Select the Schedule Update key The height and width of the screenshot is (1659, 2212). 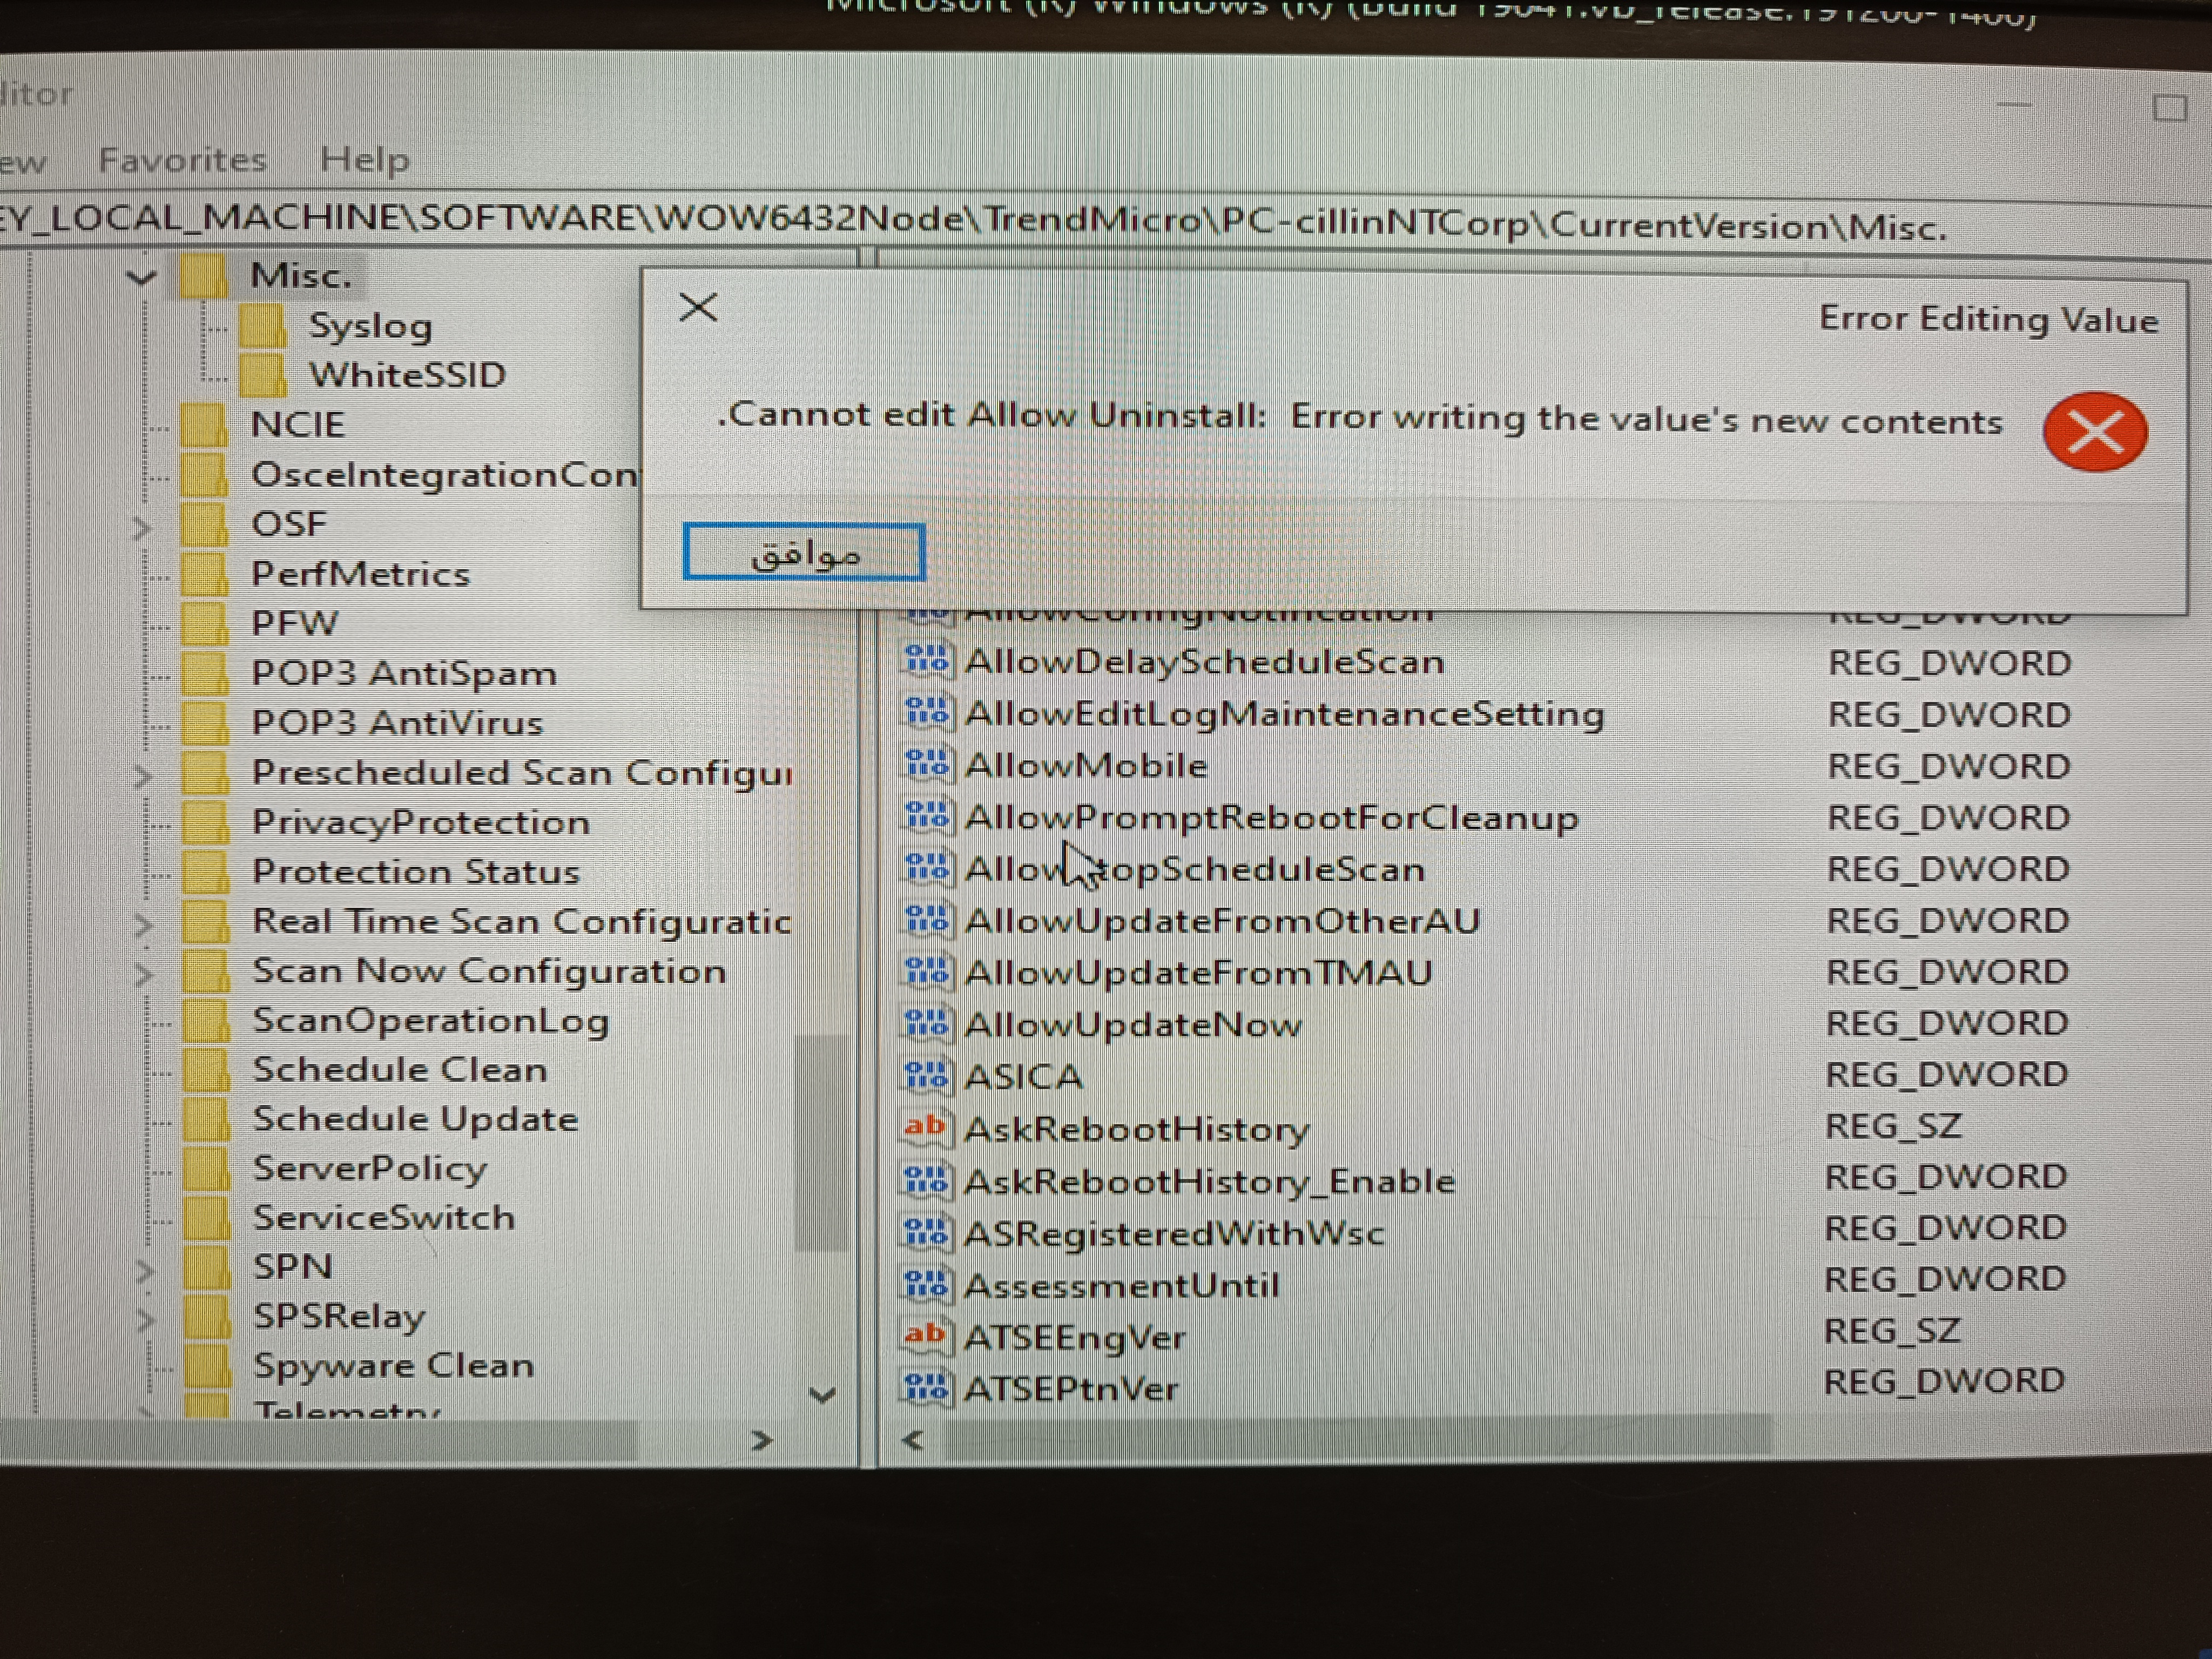pos(415,1120)
